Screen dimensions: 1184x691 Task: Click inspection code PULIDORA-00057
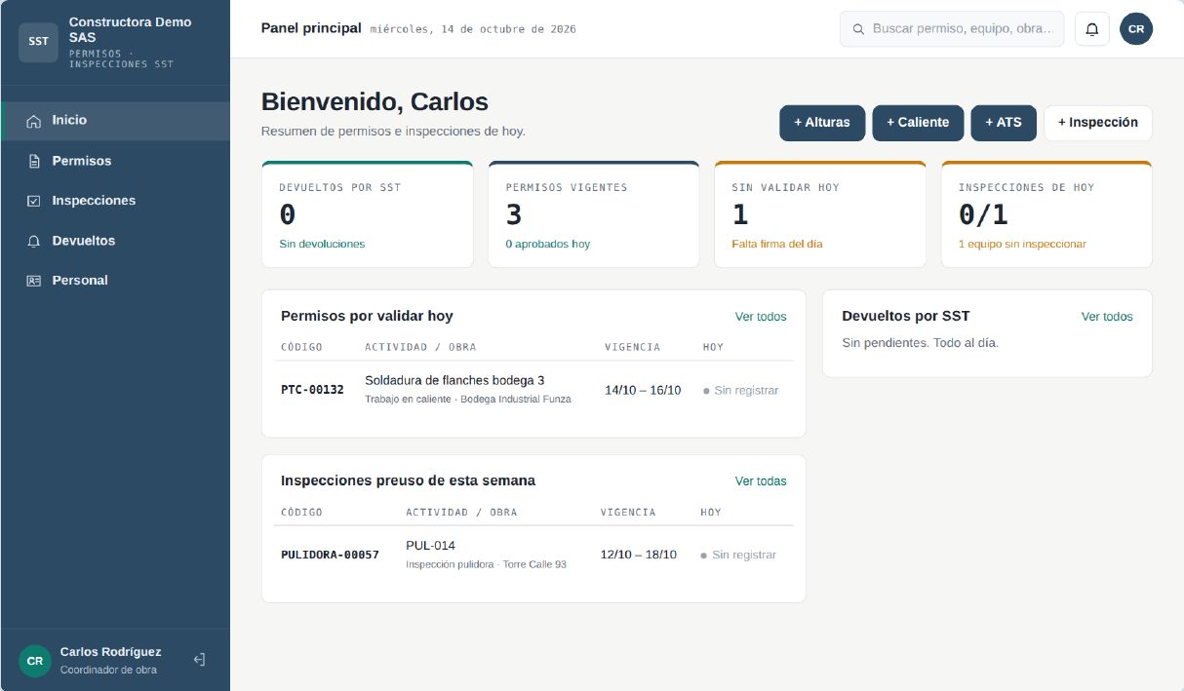pos(330,555)
